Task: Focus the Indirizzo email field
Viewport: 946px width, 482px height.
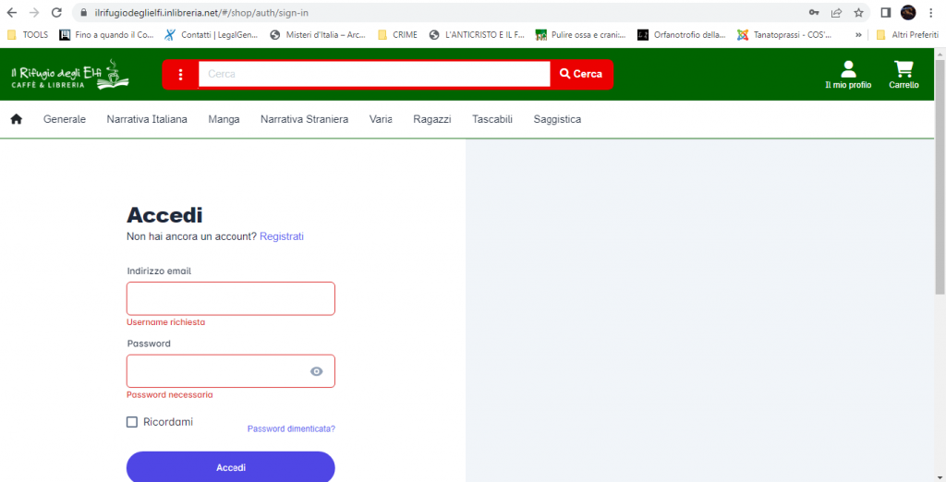Action: [230, 298]
